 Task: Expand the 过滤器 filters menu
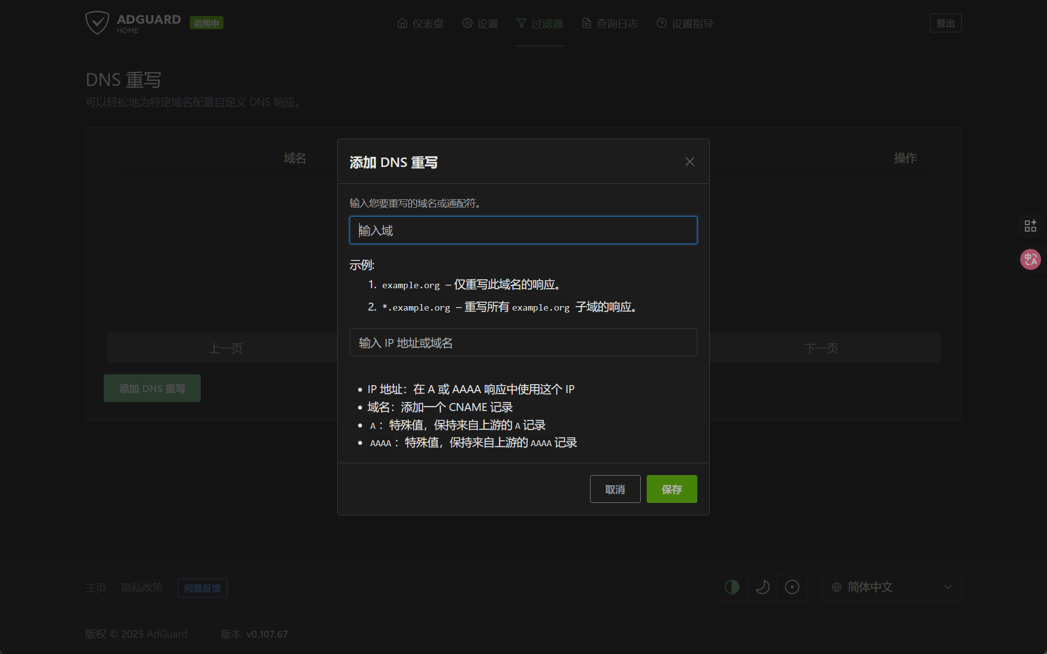pos(539,23)
